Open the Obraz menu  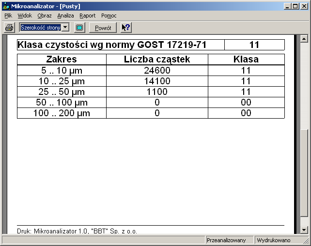tap(45, 15)
